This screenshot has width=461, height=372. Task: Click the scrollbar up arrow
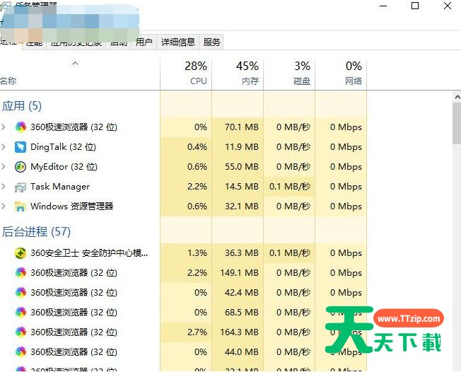457,97
